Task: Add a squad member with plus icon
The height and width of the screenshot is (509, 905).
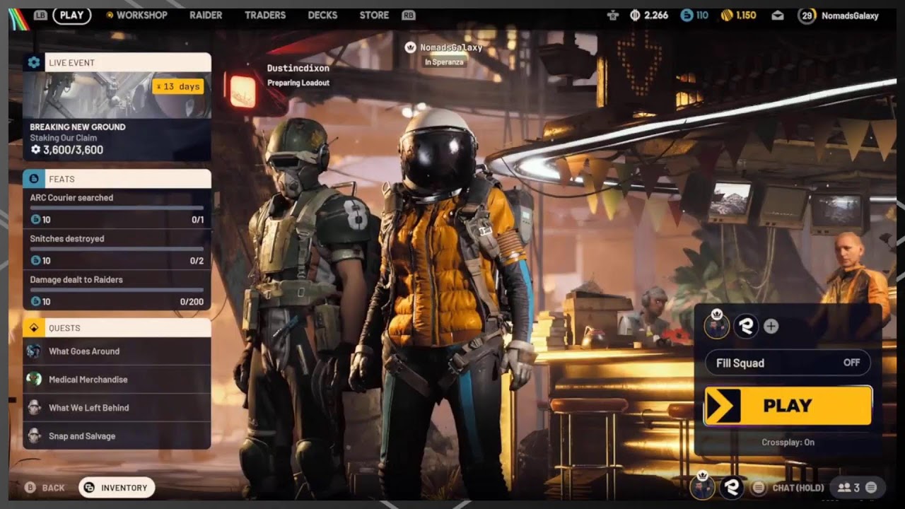Action: coord(771,326)
